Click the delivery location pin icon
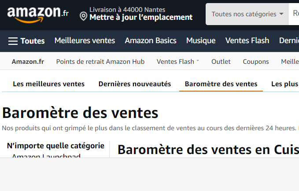 83,16
